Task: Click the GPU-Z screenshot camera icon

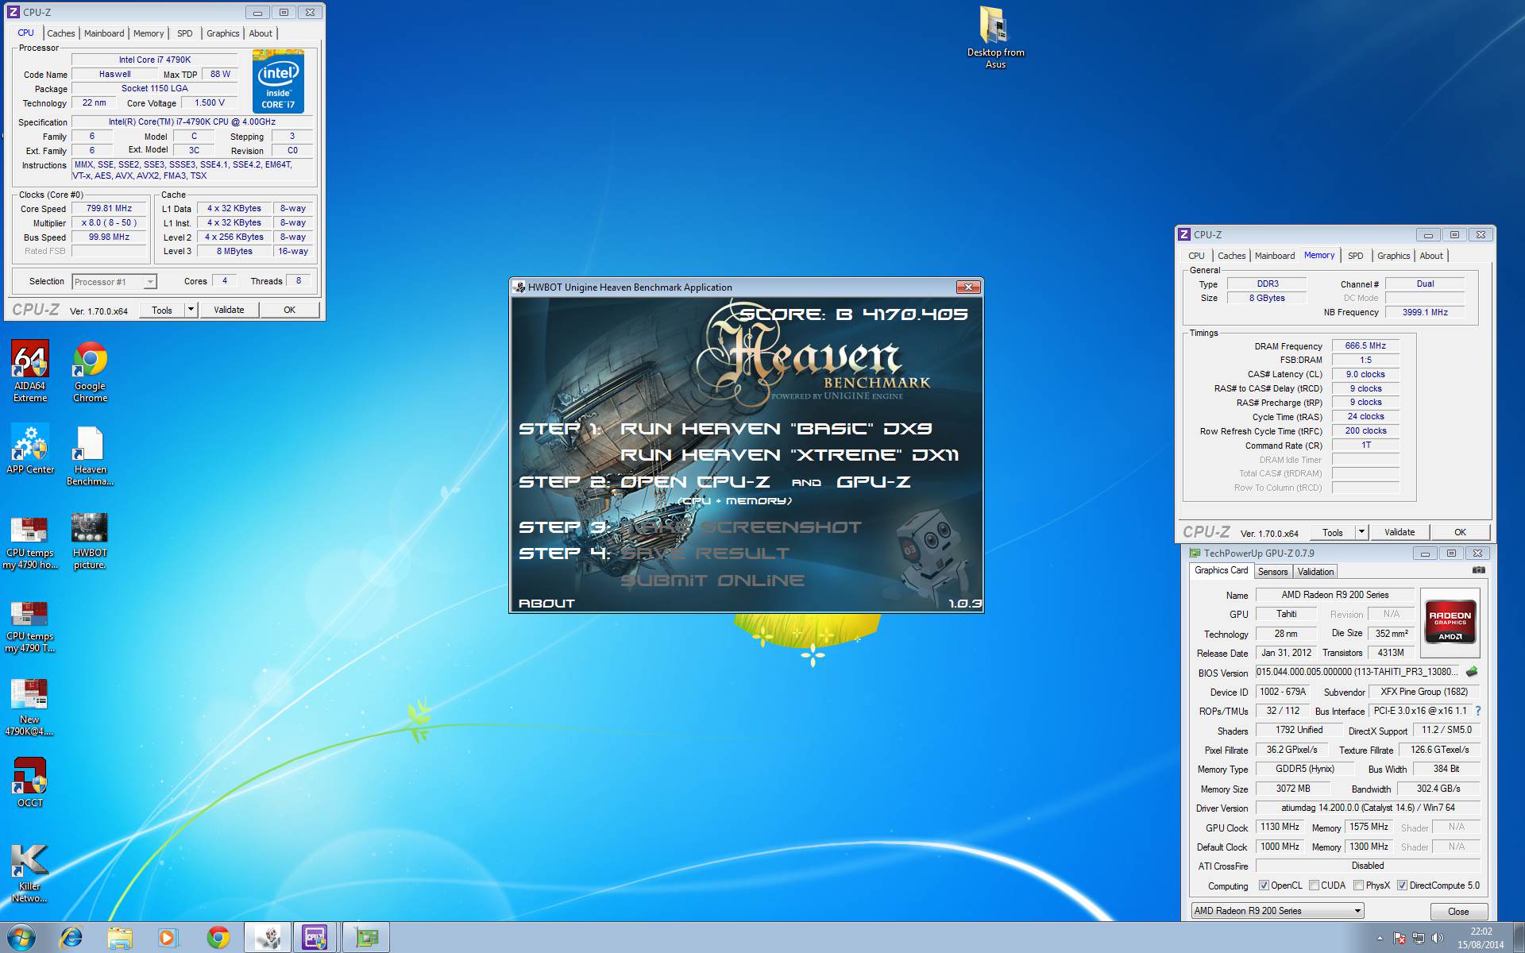Action: click(x=1478, y=570)
